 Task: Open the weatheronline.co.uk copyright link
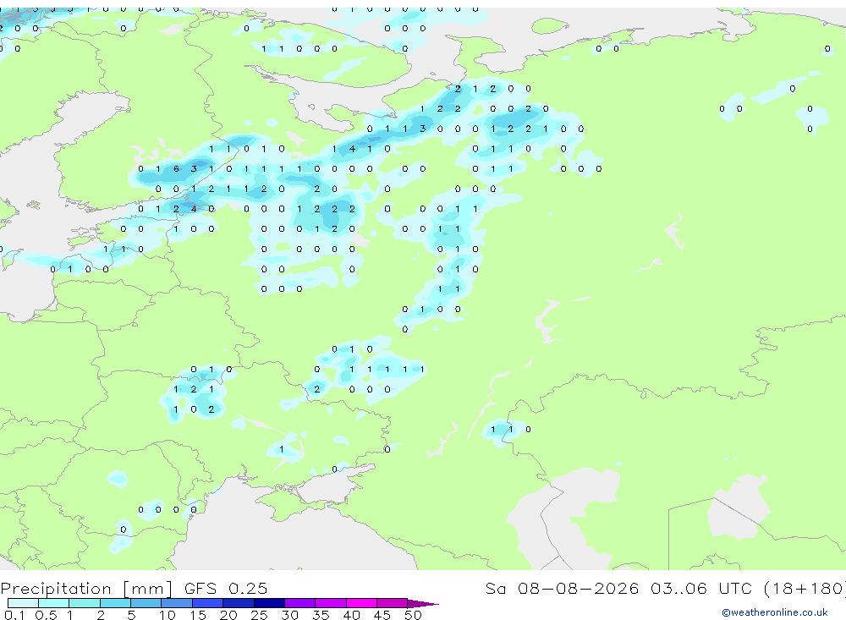point(775,612)
